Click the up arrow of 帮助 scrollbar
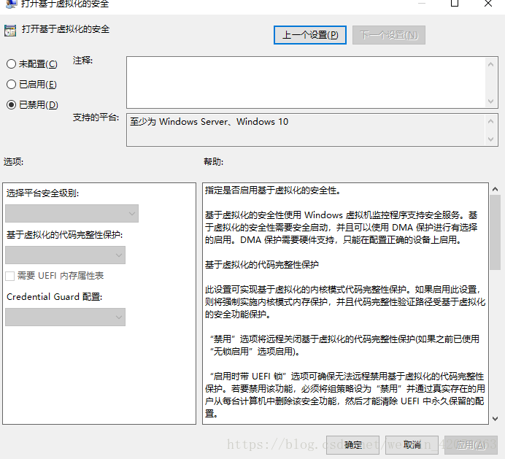Image resolution: width=505 pixels, height=459 pixels. pyautogui.click(x=495, y=190)
